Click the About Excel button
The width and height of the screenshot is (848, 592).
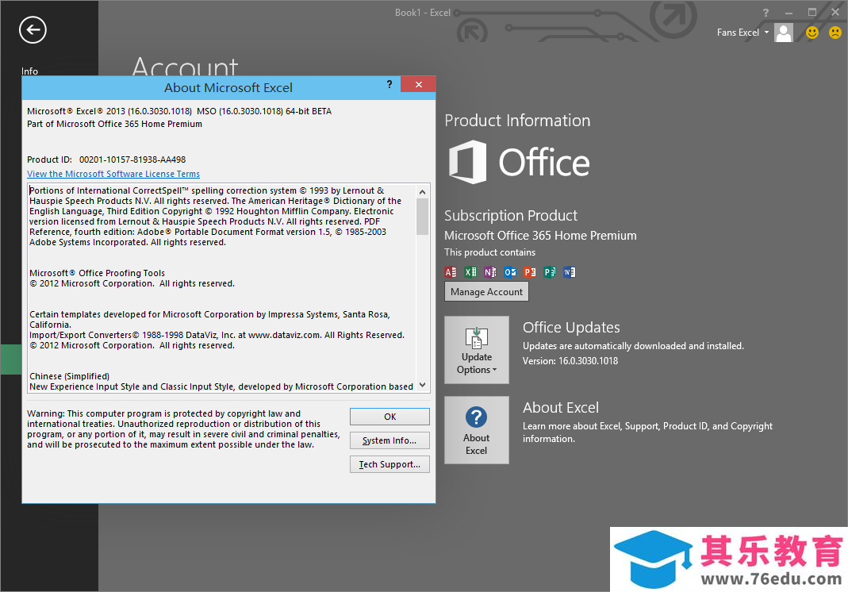477,430
